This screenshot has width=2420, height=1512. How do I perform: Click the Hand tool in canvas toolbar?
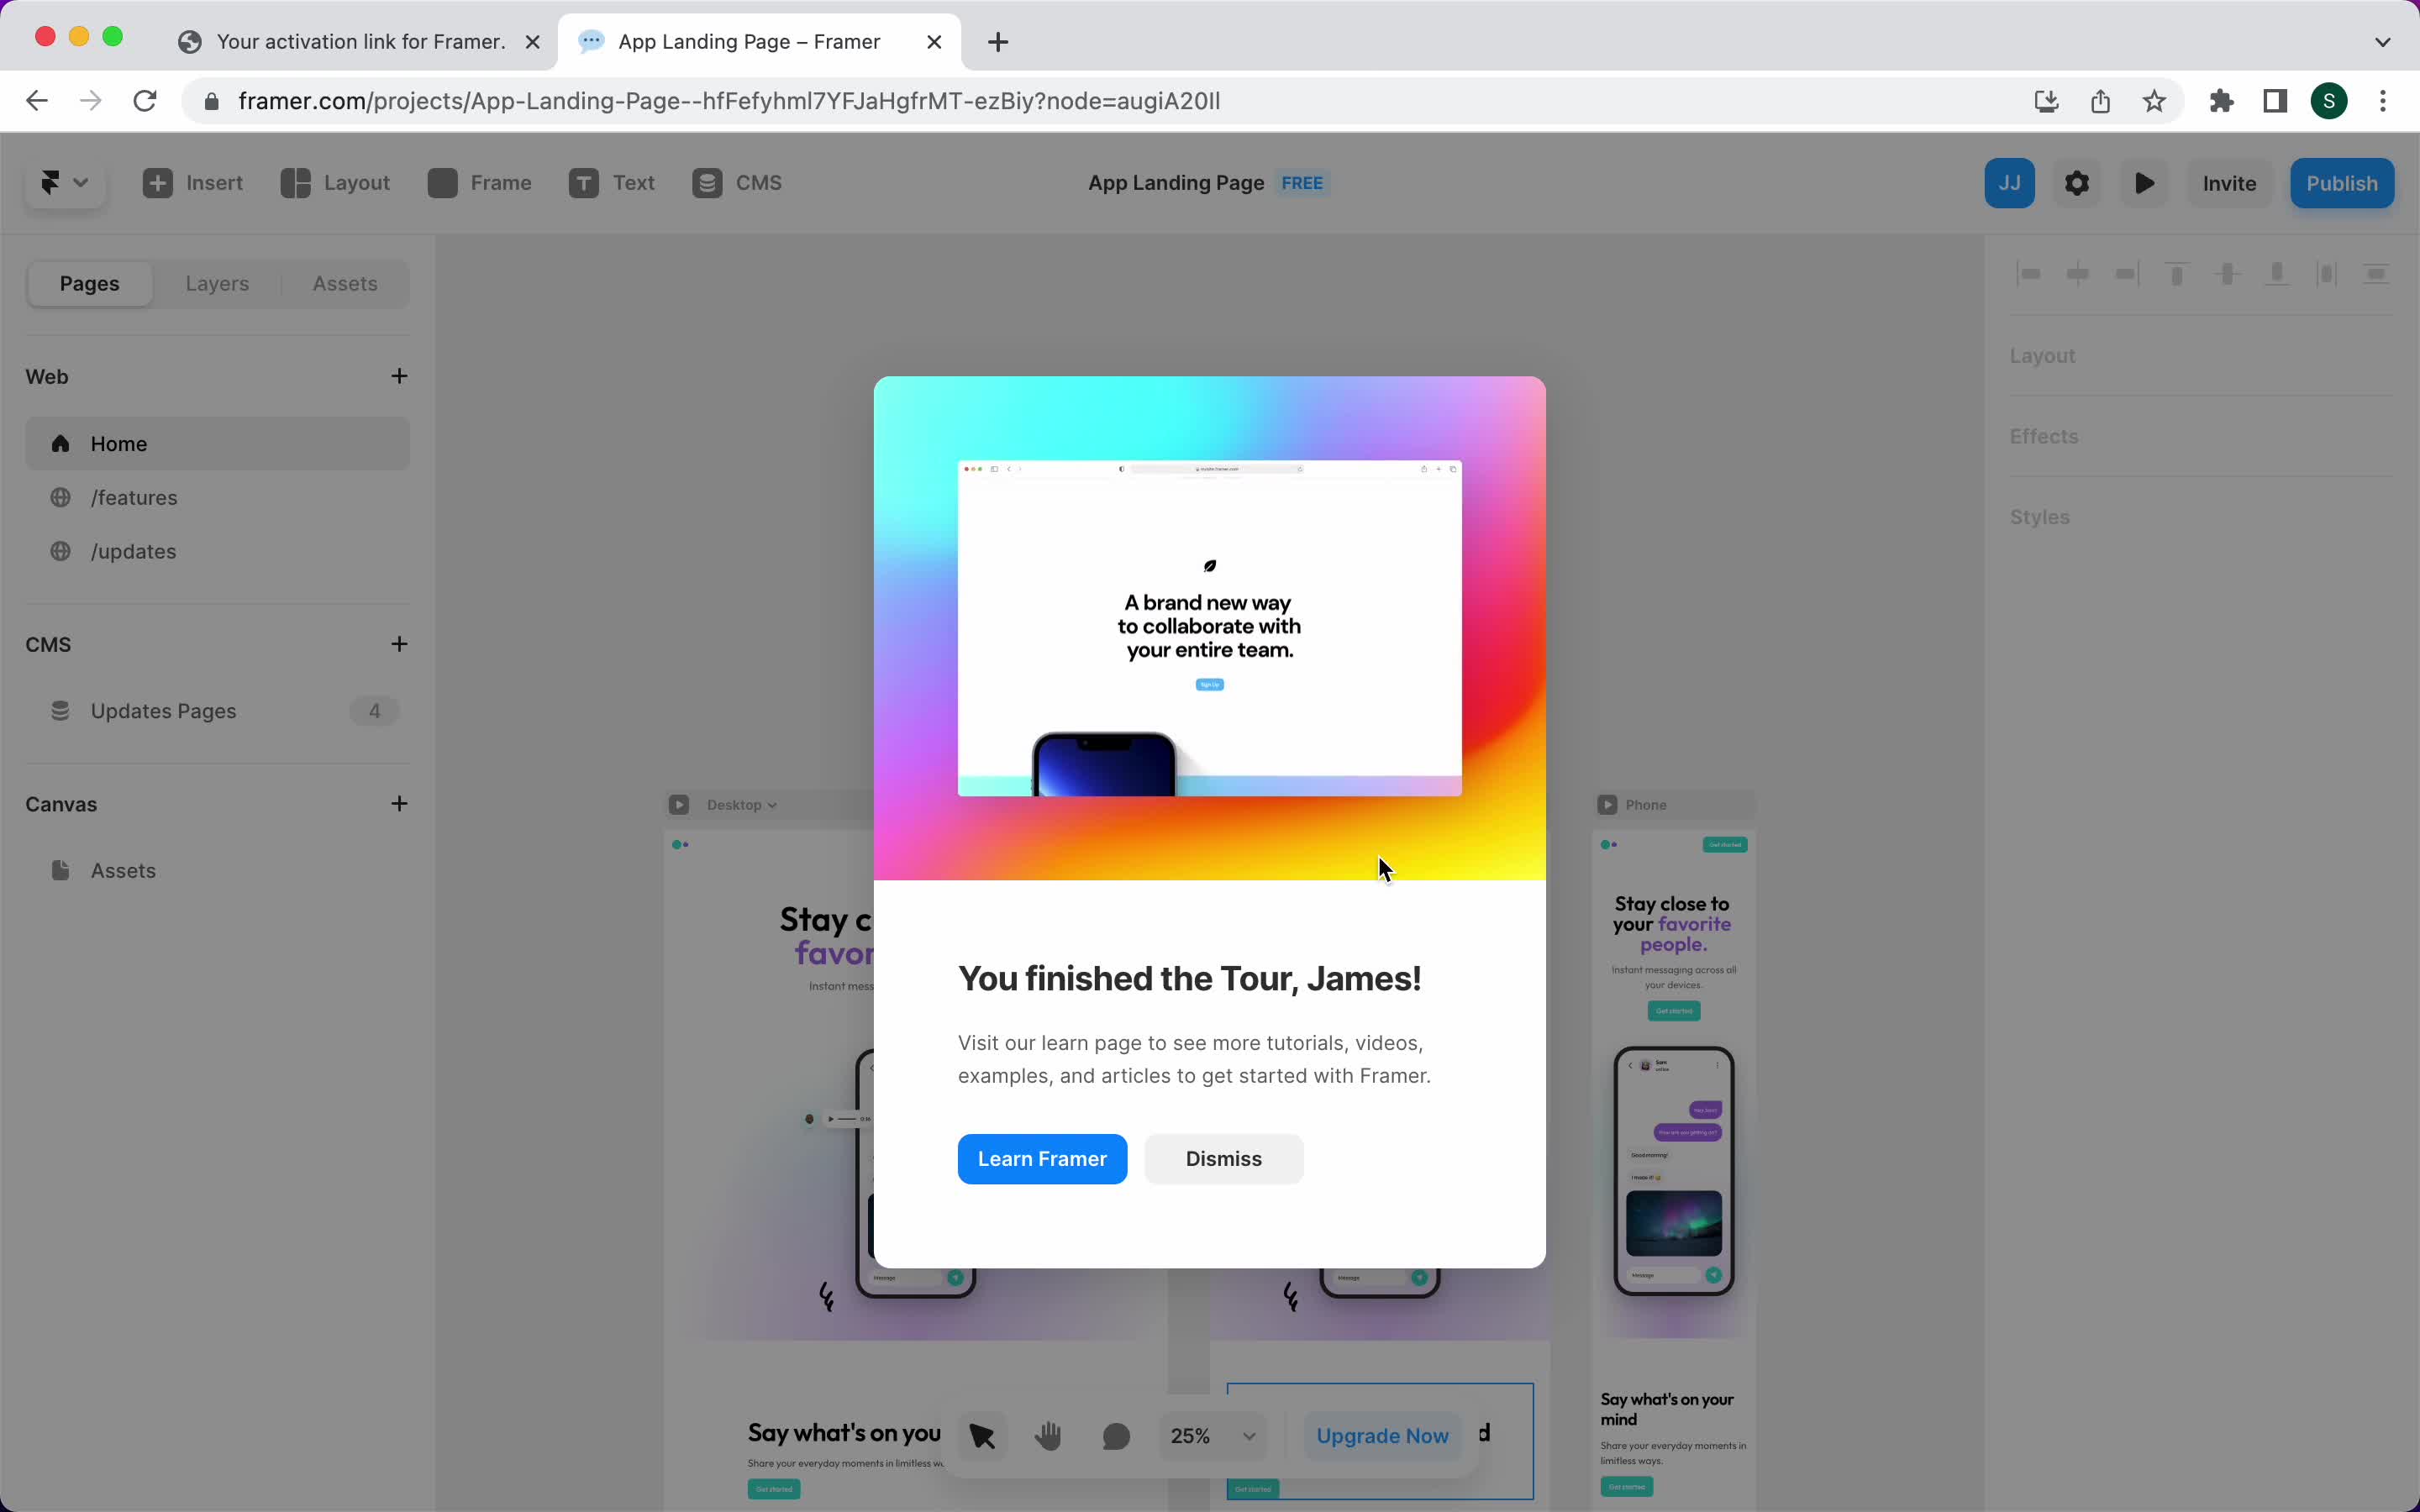pyautogui.click(x=1047, y=1434)
